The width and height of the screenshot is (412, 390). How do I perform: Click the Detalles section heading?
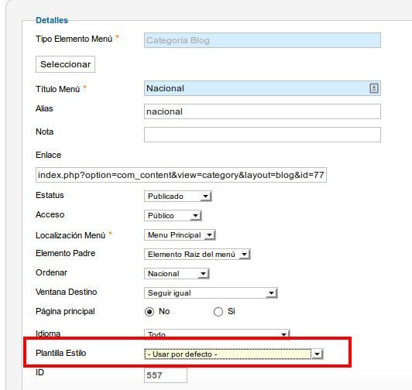pos(52,20)
